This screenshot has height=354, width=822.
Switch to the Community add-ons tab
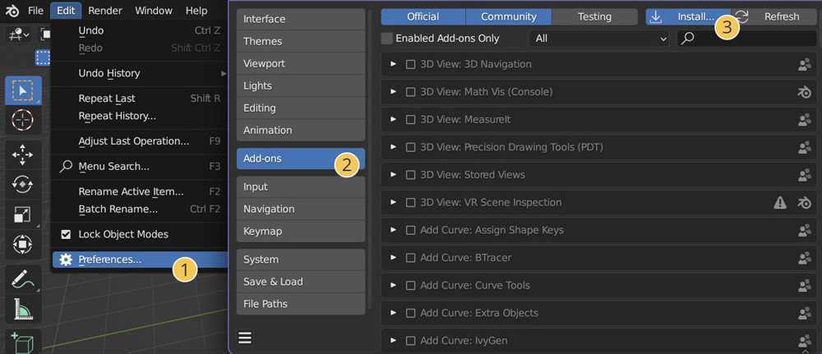tap(508, 16)
